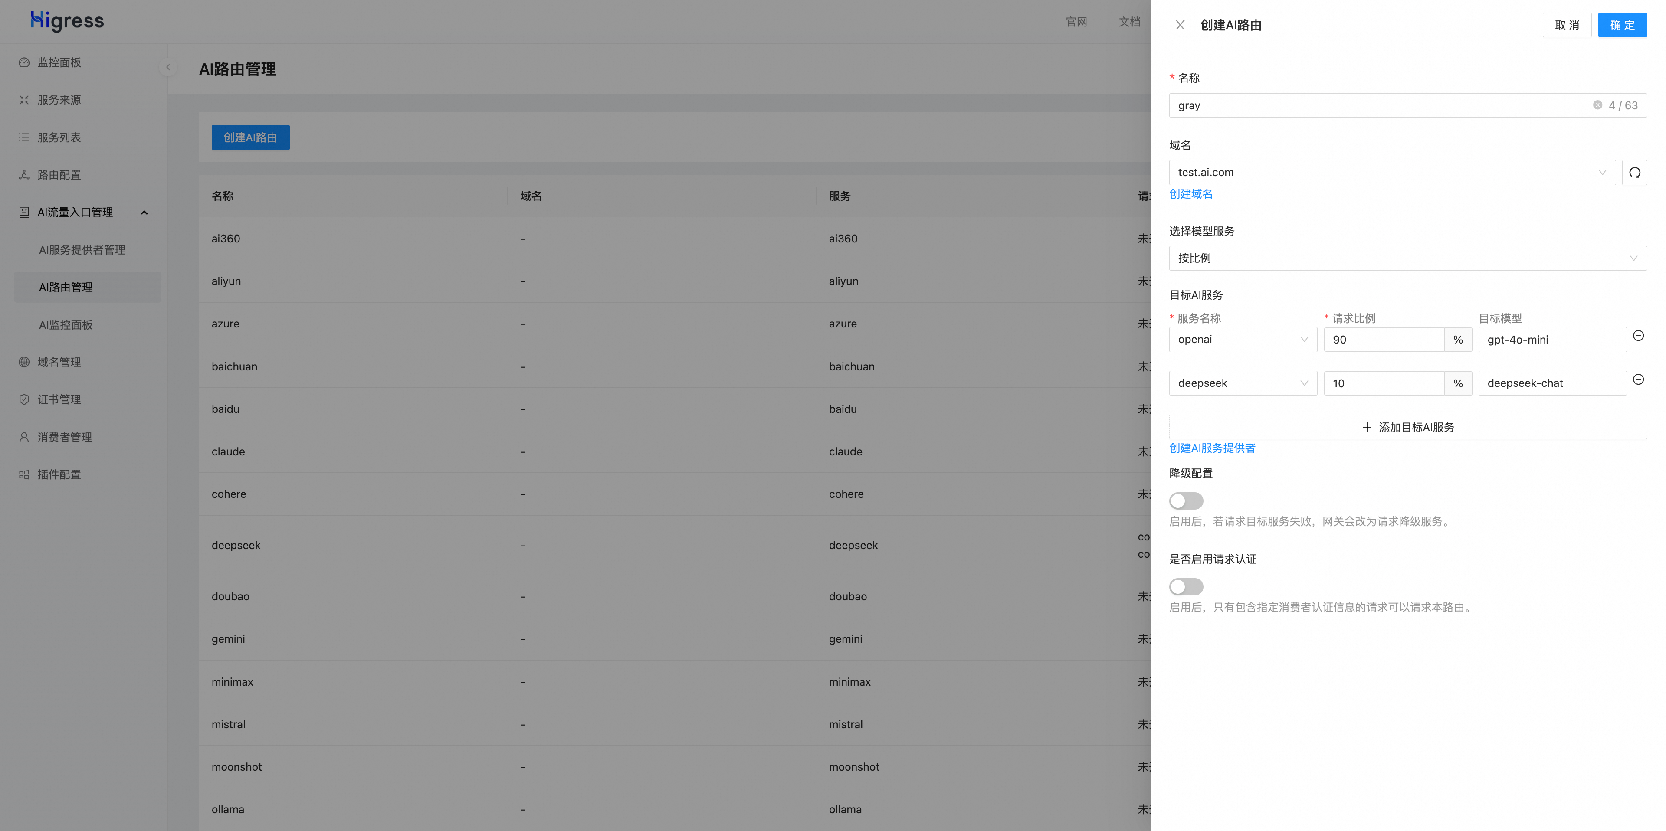The height and width of the screenshot is (831, 1666).
Task: Open the test.ai.com domain dropdown
Action: click(1391, 173)
